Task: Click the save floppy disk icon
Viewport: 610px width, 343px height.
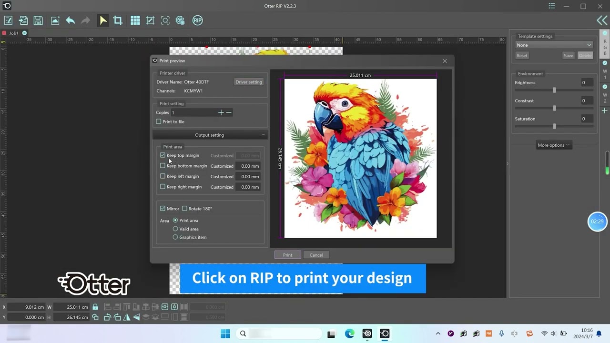Action: 38,20
